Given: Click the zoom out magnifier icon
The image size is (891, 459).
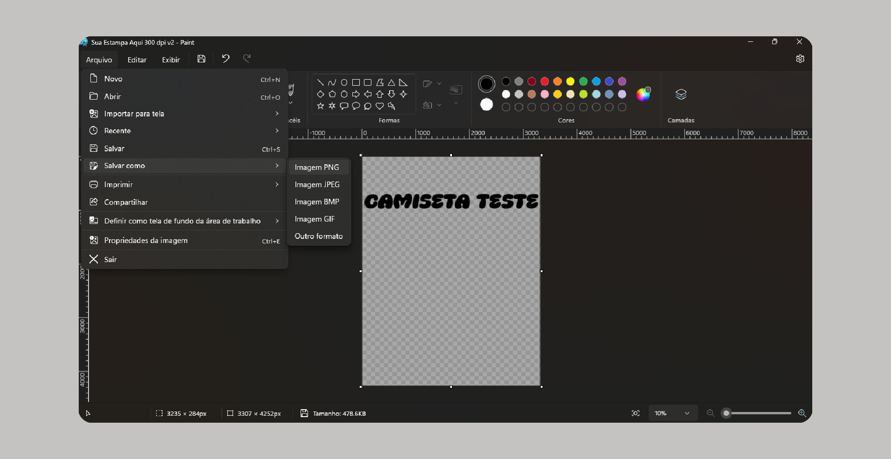Looking at the screenshot, I should 711,413.
